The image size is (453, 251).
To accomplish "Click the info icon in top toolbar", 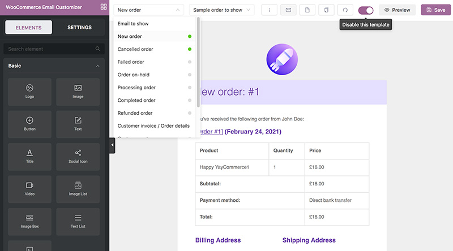I will coord(270,10).
